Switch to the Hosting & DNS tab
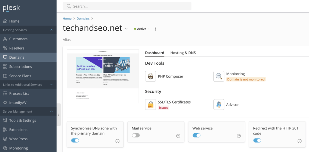This screenshot has width=309, height=152. [x=183, y=53]
